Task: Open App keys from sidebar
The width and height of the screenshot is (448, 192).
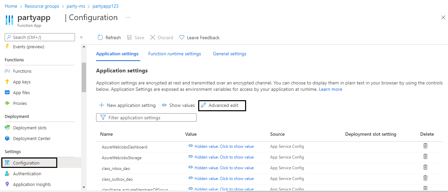Action: [22, 82]
